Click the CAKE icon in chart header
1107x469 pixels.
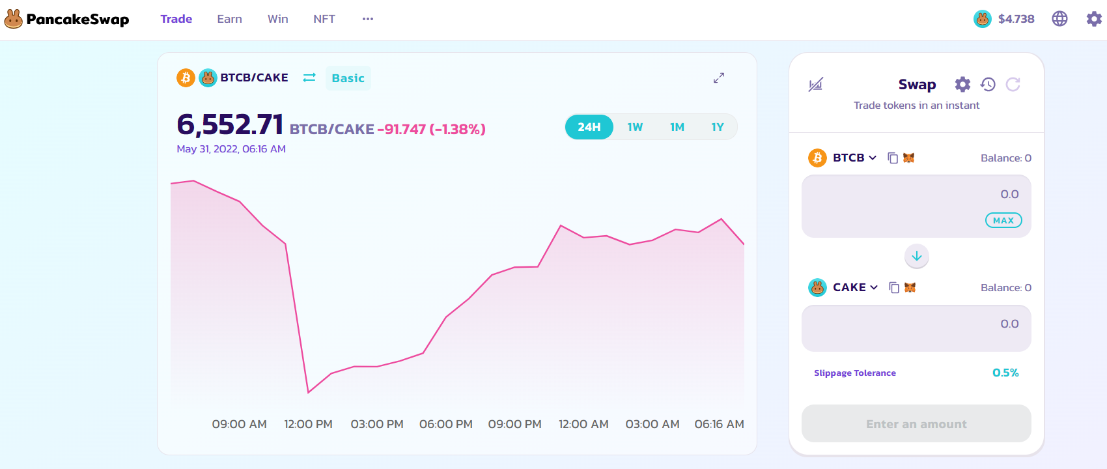click(x=208, y=78)
